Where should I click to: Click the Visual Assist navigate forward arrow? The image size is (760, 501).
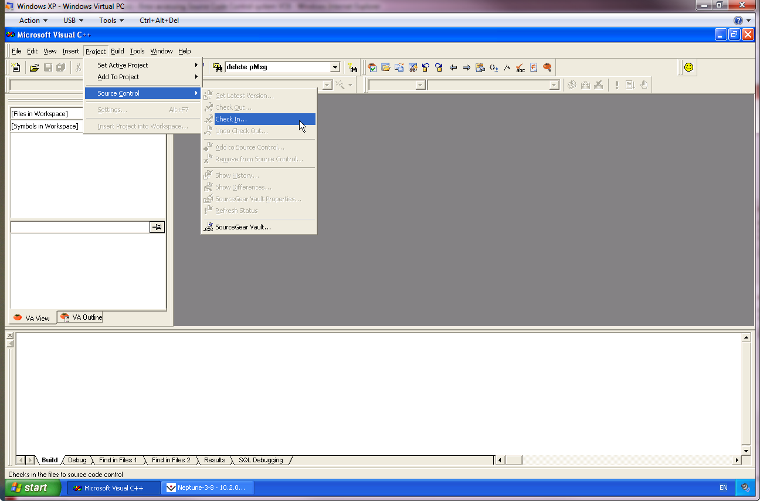tap(467, 67)
